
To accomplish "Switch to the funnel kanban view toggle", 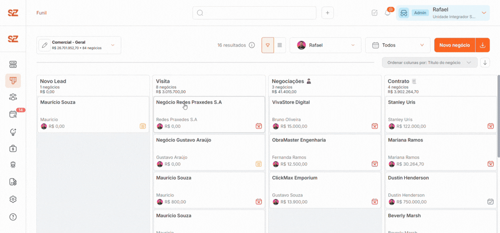I will 268,46.
